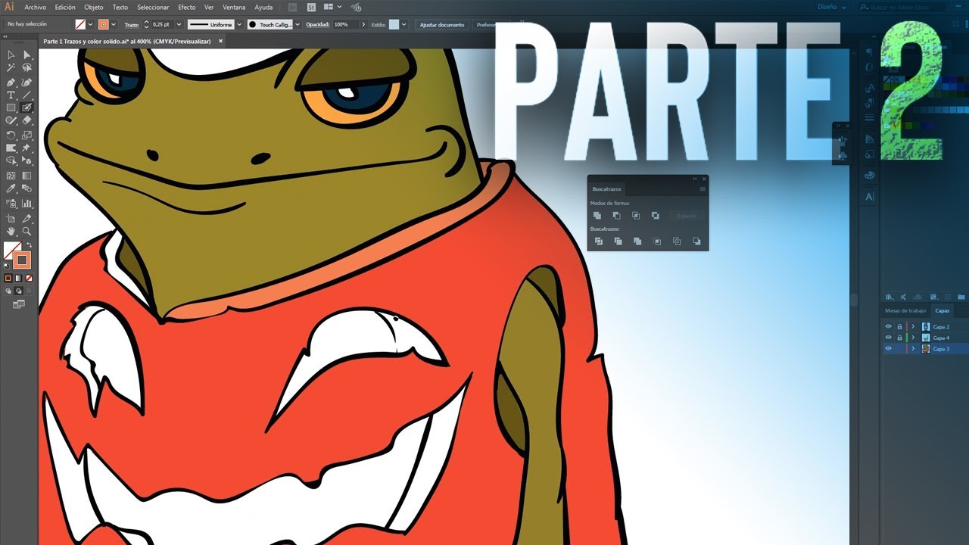Select the Shape Builder tool
The height and width of the screenshot is (545, 969).
pyautogui.click(x=11, y=160)
